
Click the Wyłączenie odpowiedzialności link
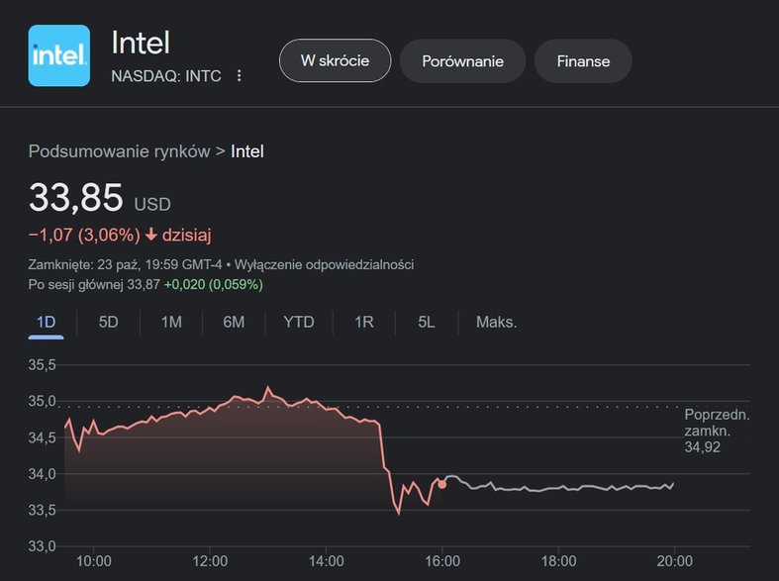point(324,264)
